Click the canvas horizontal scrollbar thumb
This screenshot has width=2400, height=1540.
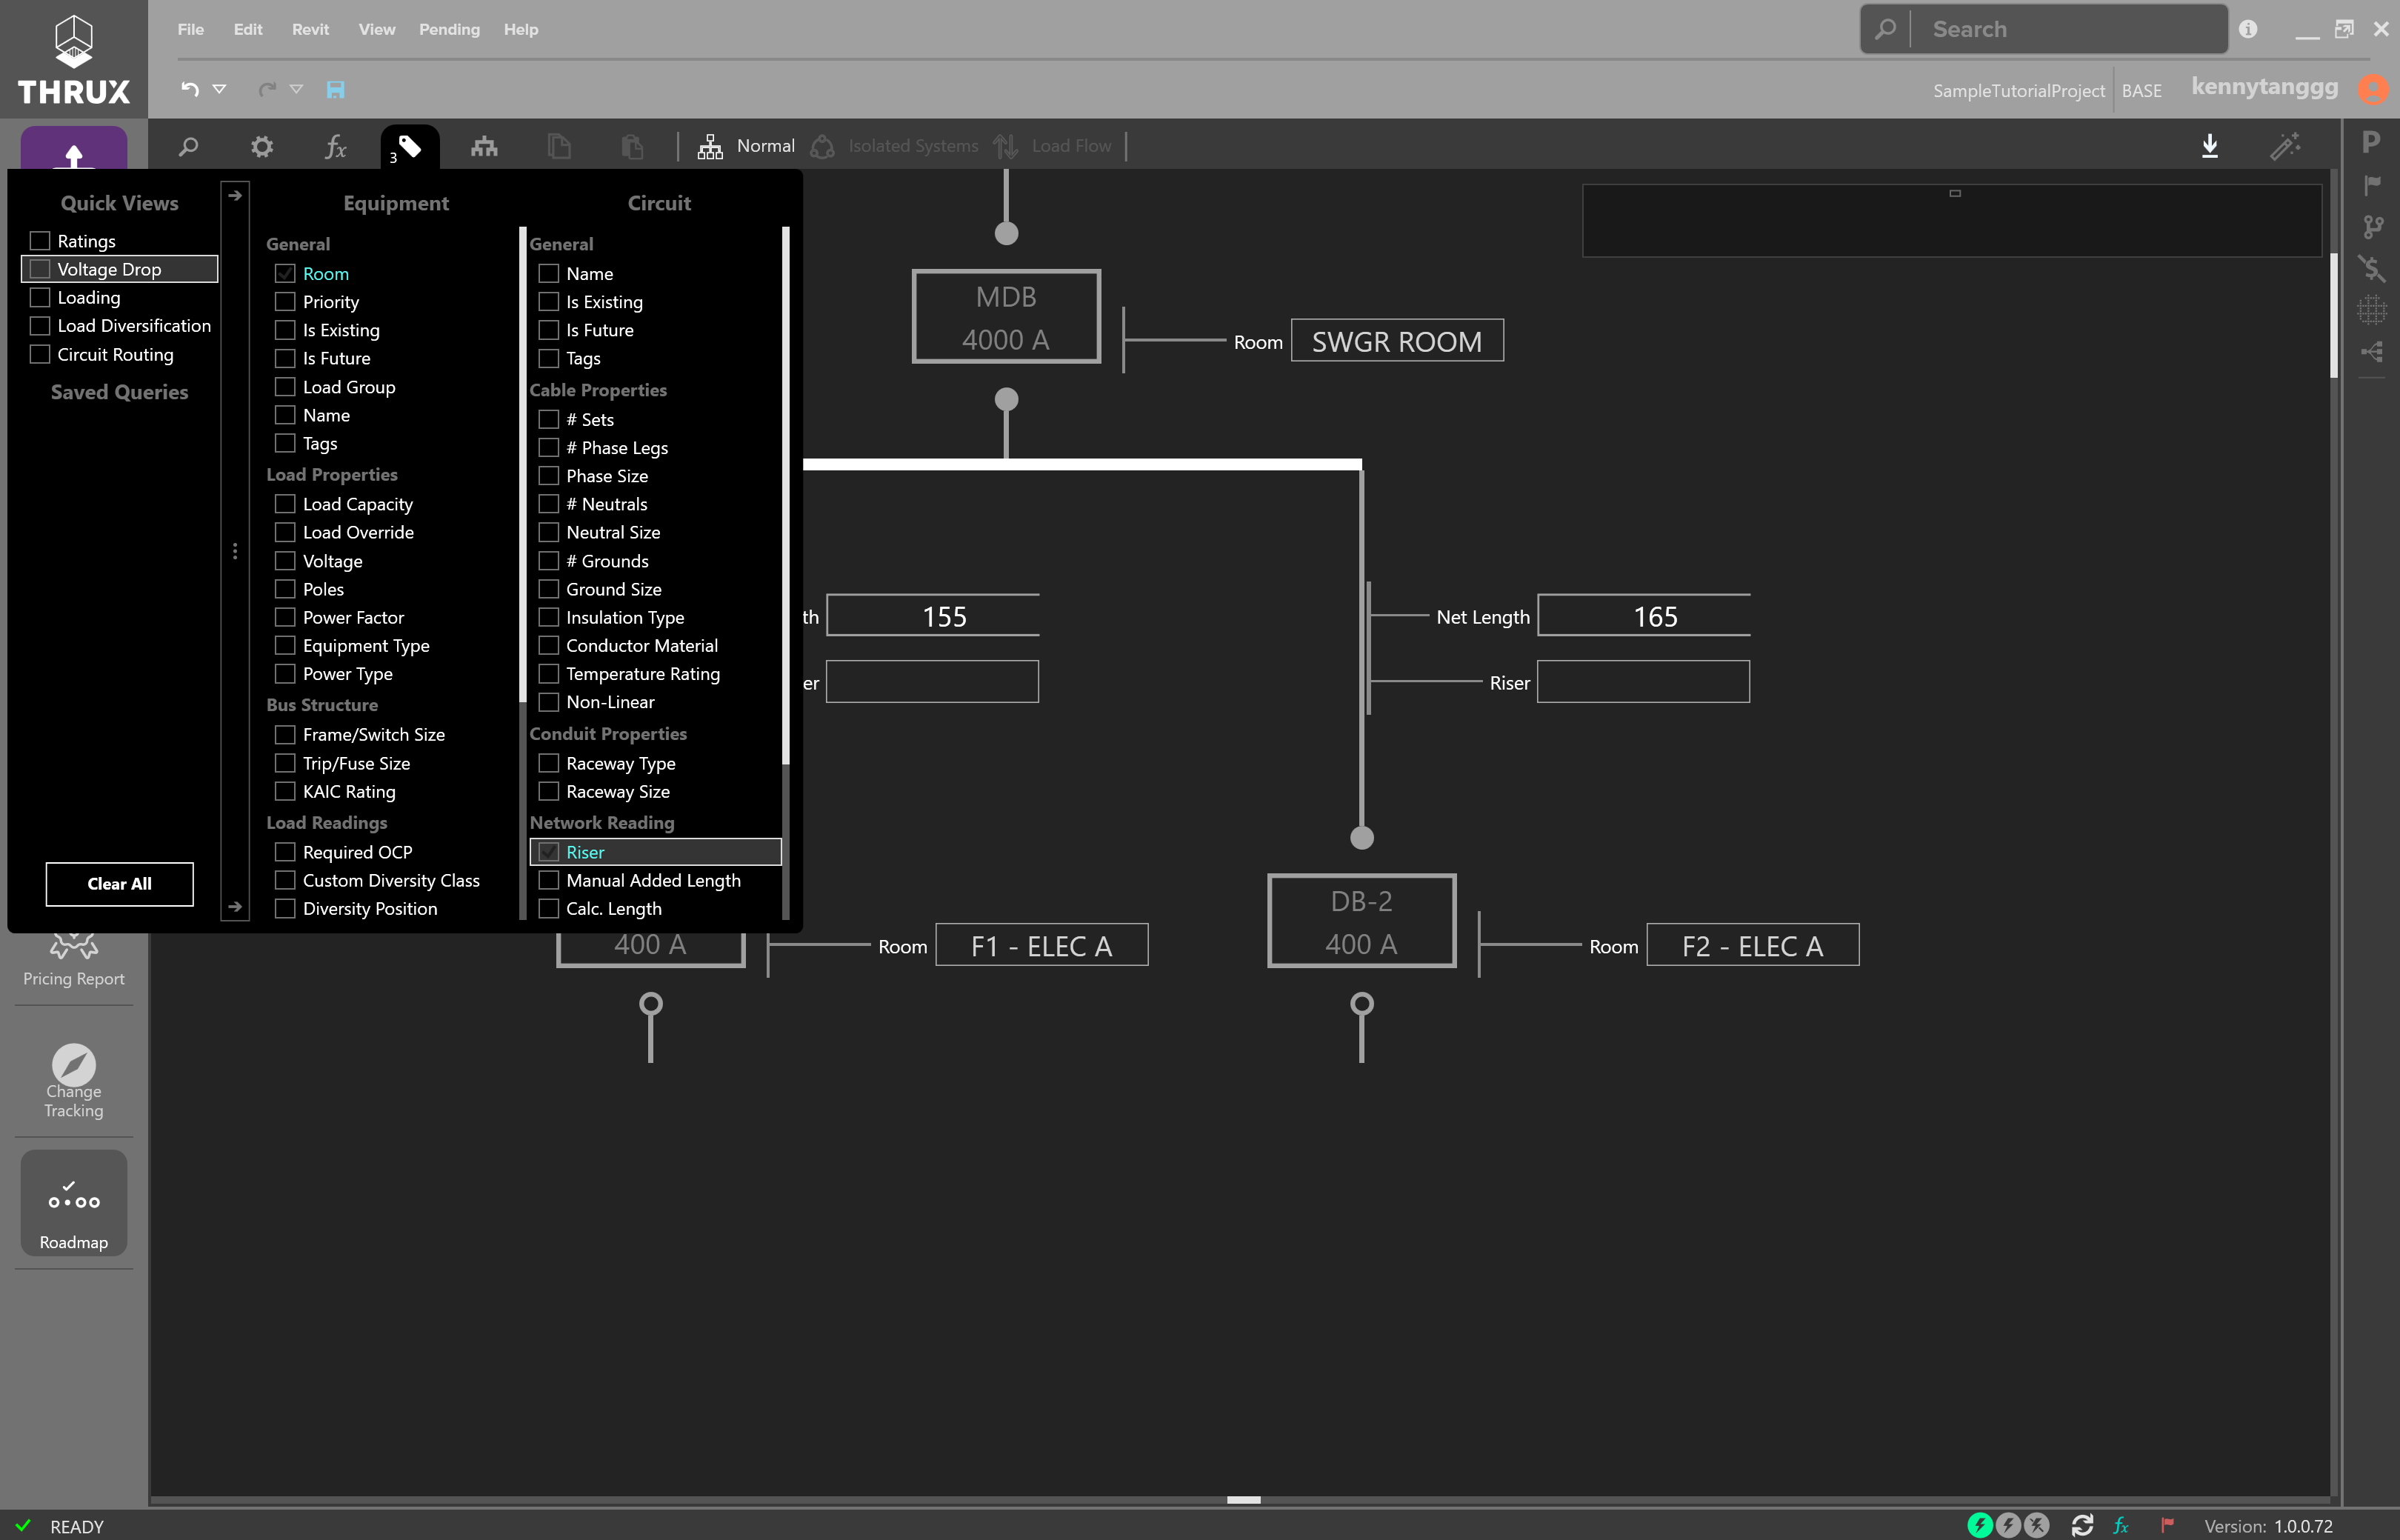pos(1243,1500)
